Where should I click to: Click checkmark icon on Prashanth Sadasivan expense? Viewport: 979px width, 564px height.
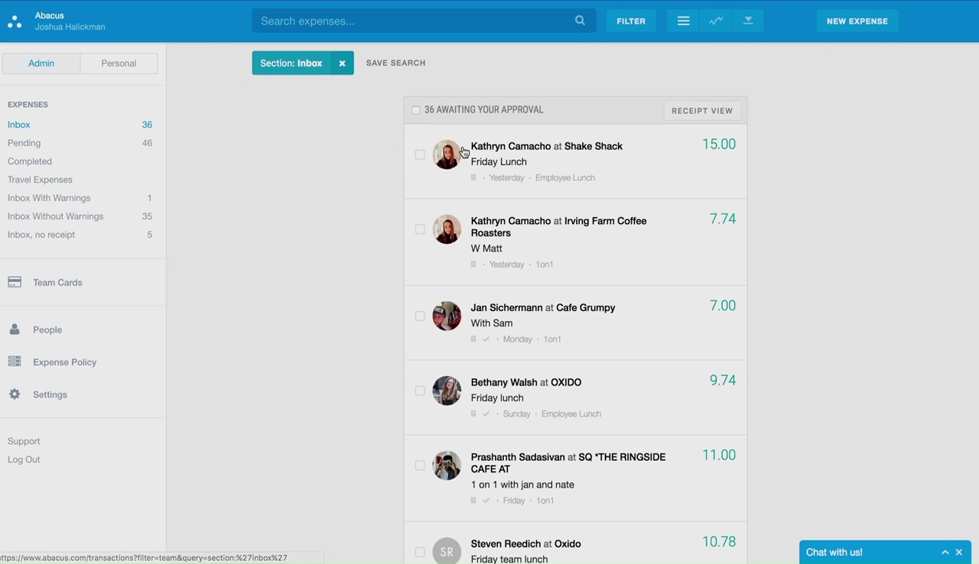[486, 501]
